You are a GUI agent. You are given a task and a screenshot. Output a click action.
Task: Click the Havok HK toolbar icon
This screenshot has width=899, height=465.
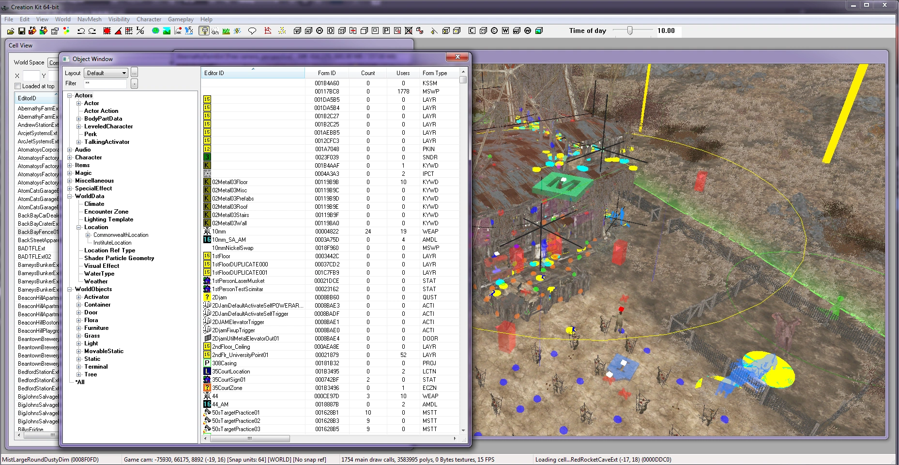pyautogui.click(x=178, y=31)
